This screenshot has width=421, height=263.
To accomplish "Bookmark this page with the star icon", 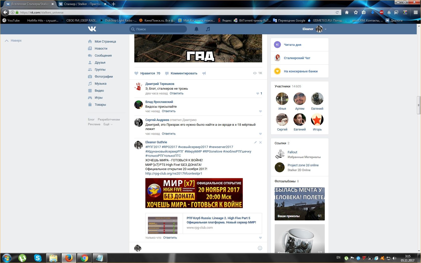I will pos(356,12).
